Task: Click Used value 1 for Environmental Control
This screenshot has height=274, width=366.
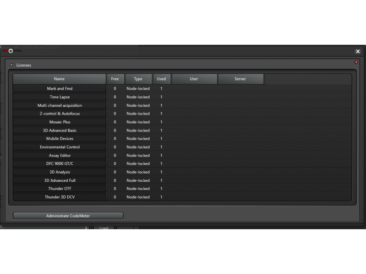Action: [161, 147]
